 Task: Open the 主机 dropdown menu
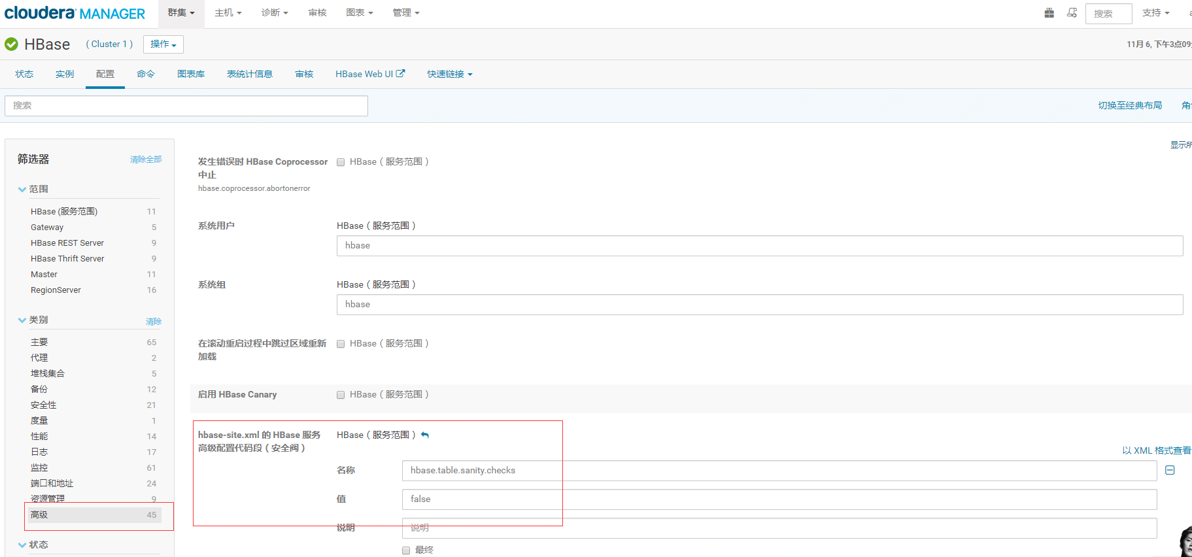click(x=228, y=13)
